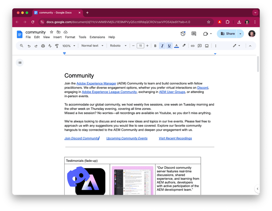Click the browser address bar URL
This screenshot has width=272, height=211.
(x=118, y=22)
